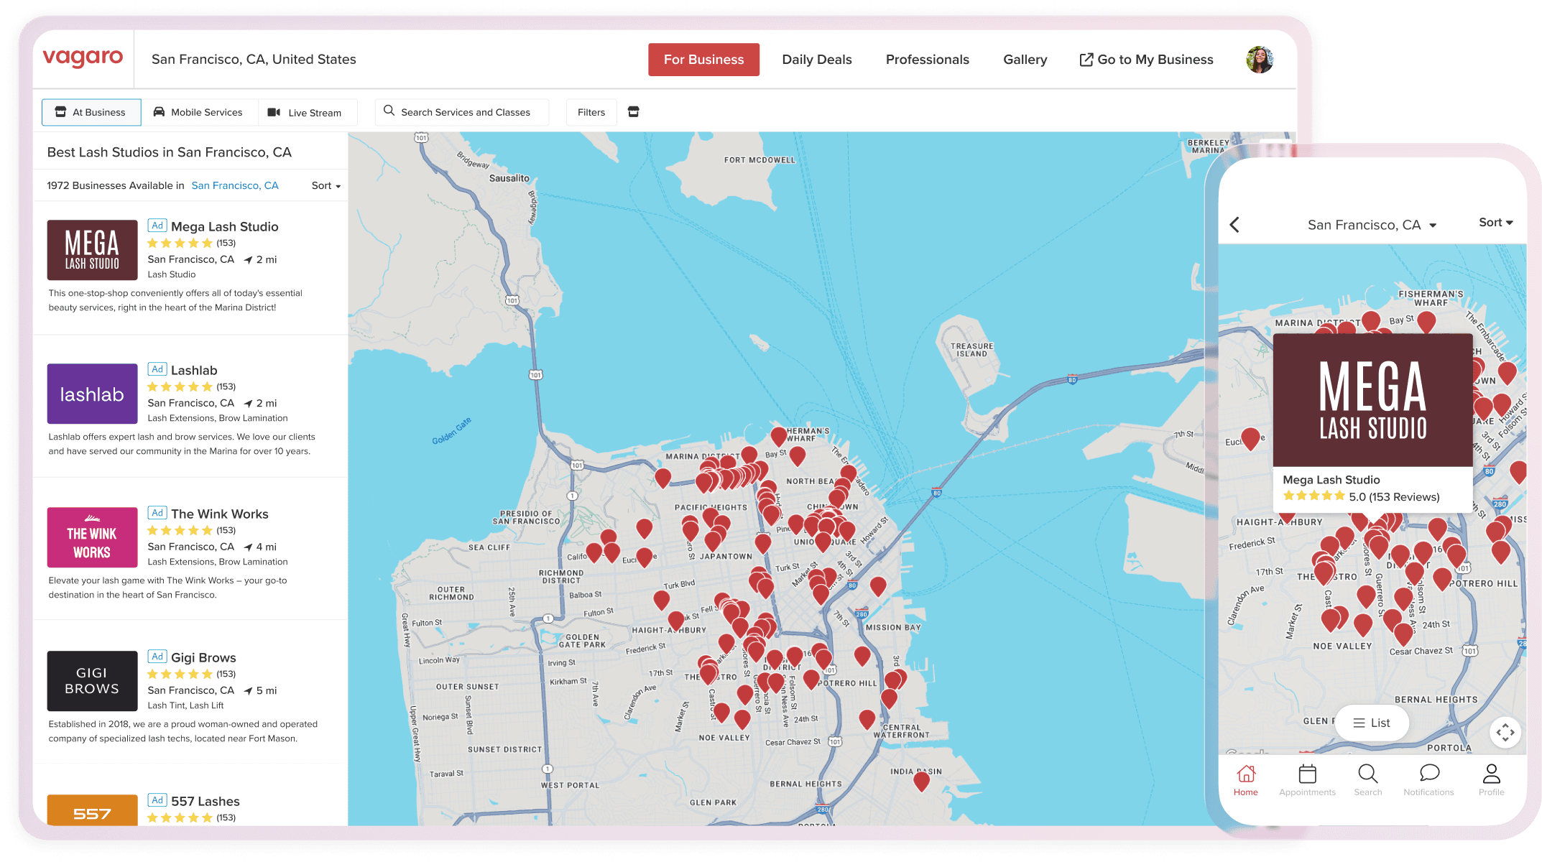Open San Francisco, CA location dropdown on mobile

click(x=1371, y=225)
